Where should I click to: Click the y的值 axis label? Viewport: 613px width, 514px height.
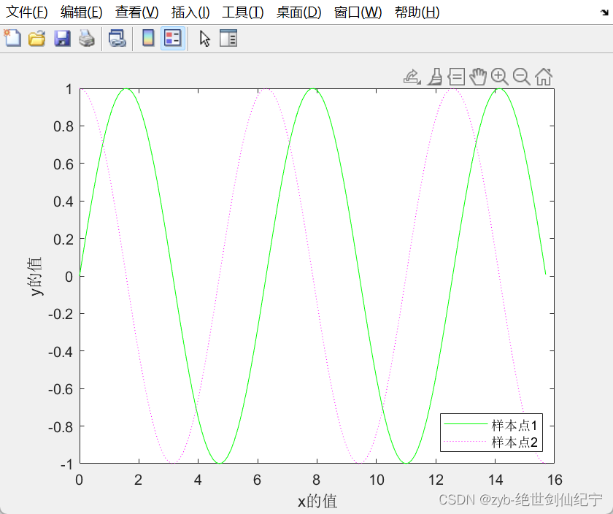(x=36, y=276)
